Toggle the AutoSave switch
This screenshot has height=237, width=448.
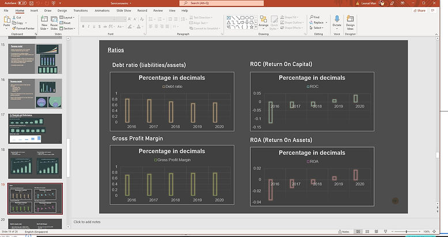pyautogui.click(x=22, y=3)
